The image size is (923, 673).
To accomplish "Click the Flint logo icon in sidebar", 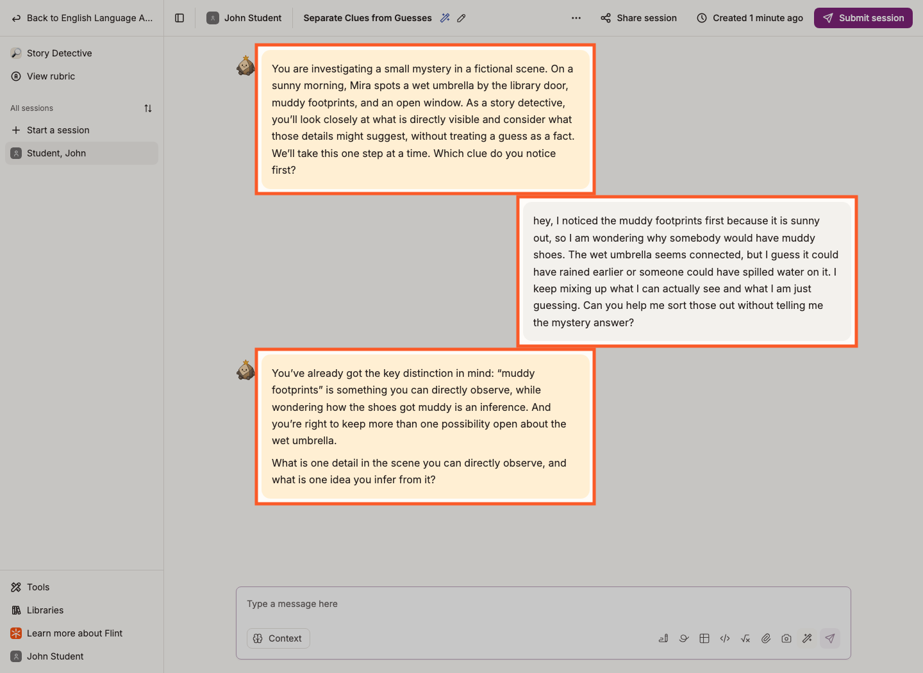I will (16, 633).
